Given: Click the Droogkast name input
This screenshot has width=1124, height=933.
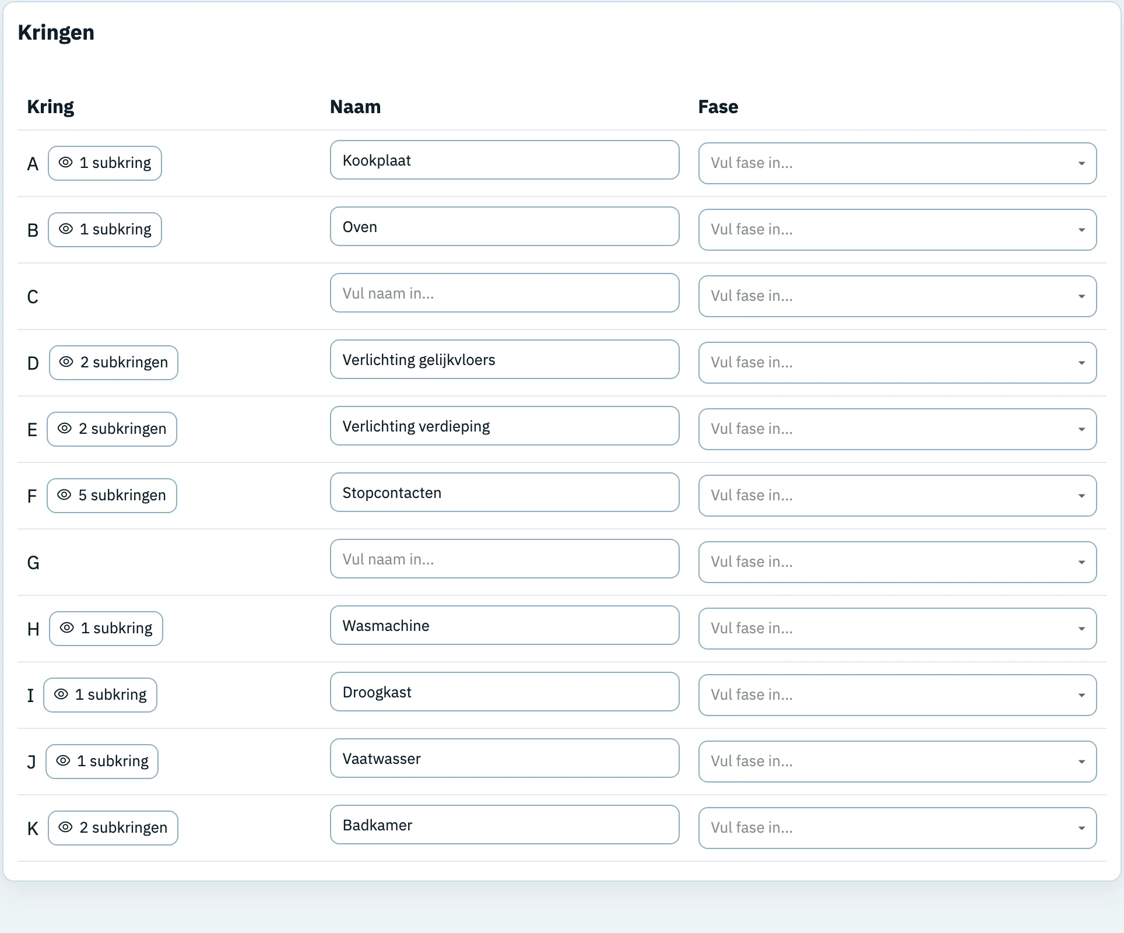Looking at the screenshot, I should coord(504,692).
